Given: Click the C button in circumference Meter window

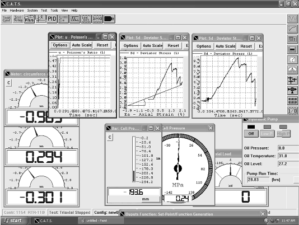Looking at the screenshot, I should tap(8, 83).
